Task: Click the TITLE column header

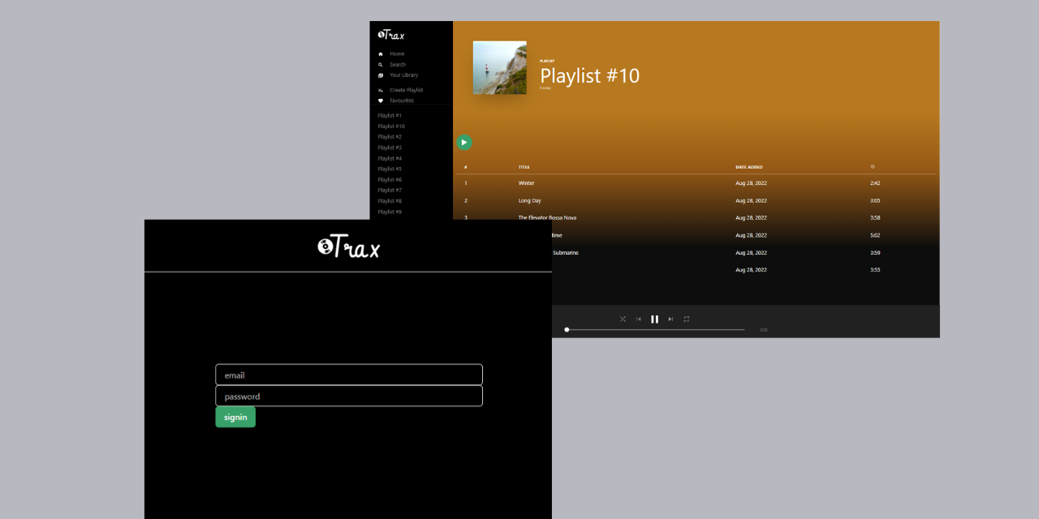Action: (524, 167)
